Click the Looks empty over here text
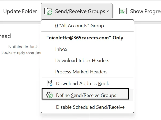This screenshot has width=161, height=120. pyautogui.click(x=21, y=52)
